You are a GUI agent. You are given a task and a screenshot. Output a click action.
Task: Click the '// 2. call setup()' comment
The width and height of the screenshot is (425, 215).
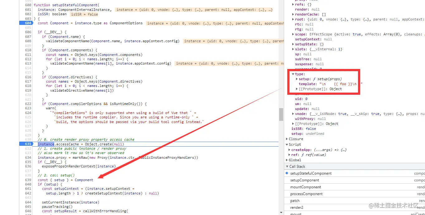coord(56,175)
